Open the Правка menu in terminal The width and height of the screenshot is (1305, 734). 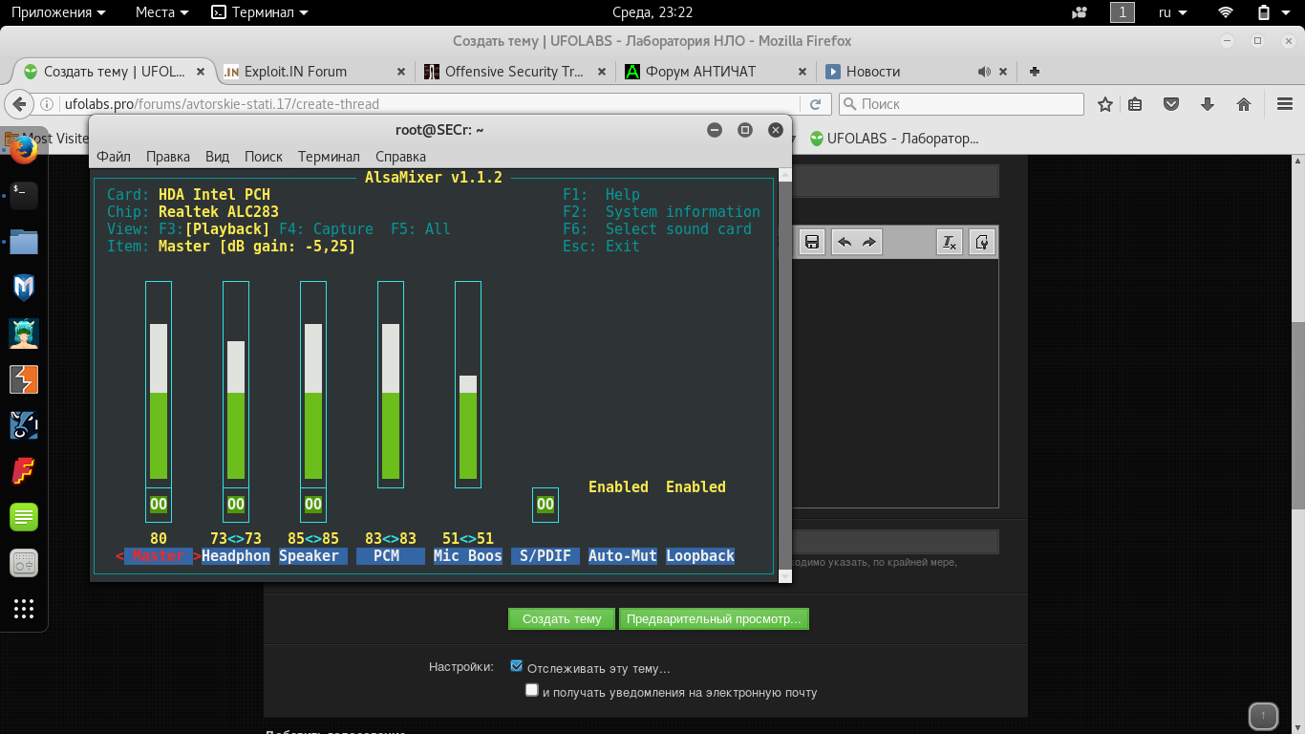pos(167,157)
